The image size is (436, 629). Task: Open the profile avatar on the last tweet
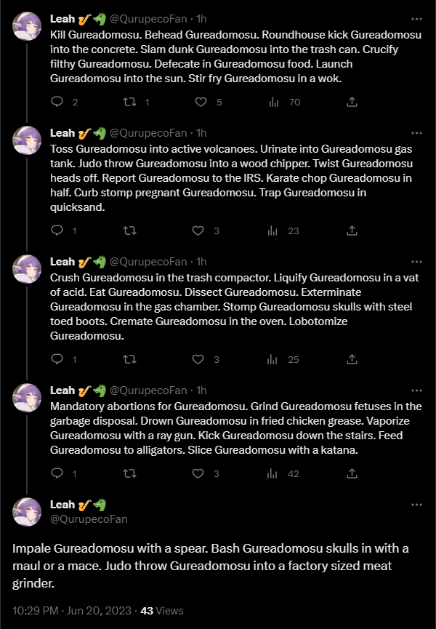(x=28, y=510)
